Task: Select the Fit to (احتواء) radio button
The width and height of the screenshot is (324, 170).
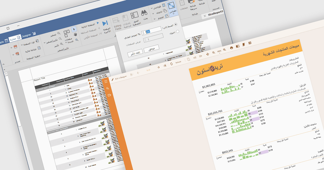Action: (x=177, y=31)
